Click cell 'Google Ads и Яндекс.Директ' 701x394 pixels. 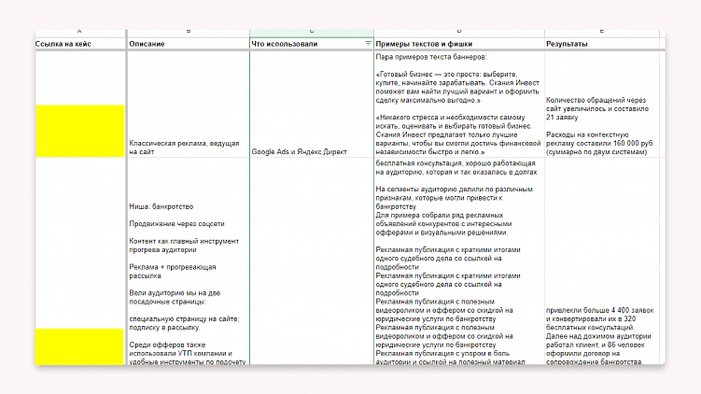click(x=312, y=104)
